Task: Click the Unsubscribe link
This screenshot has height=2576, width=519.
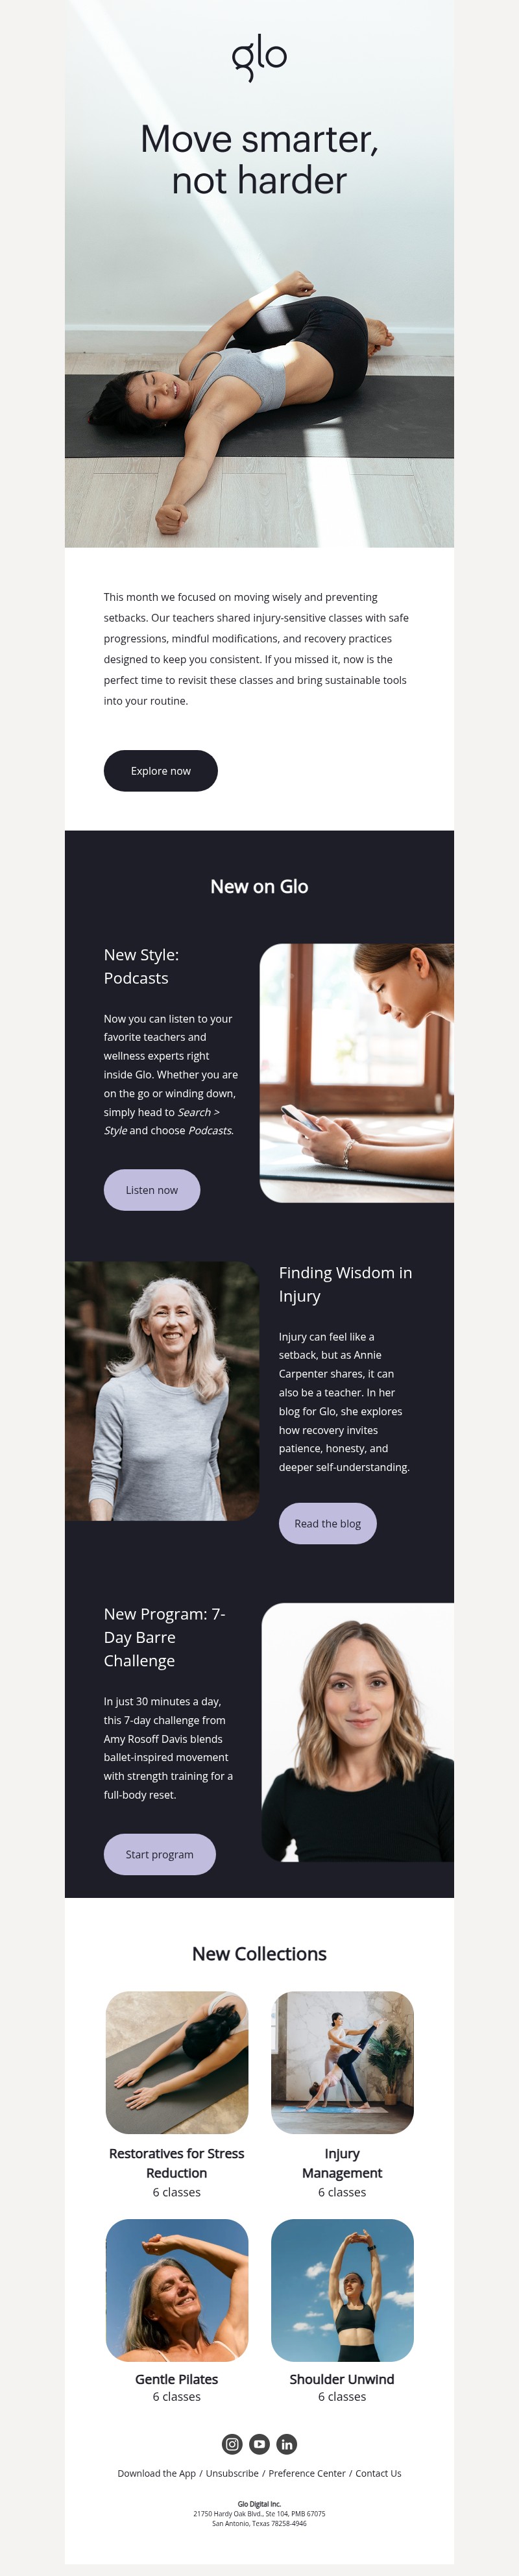Action: click(x=232, y=2473)
